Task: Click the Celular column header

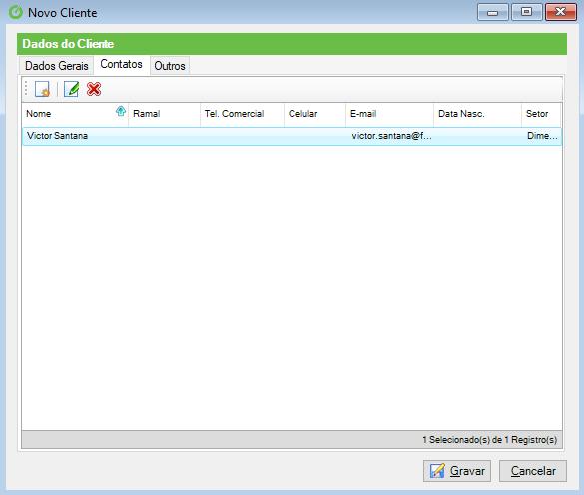Action: coord(314,114)
